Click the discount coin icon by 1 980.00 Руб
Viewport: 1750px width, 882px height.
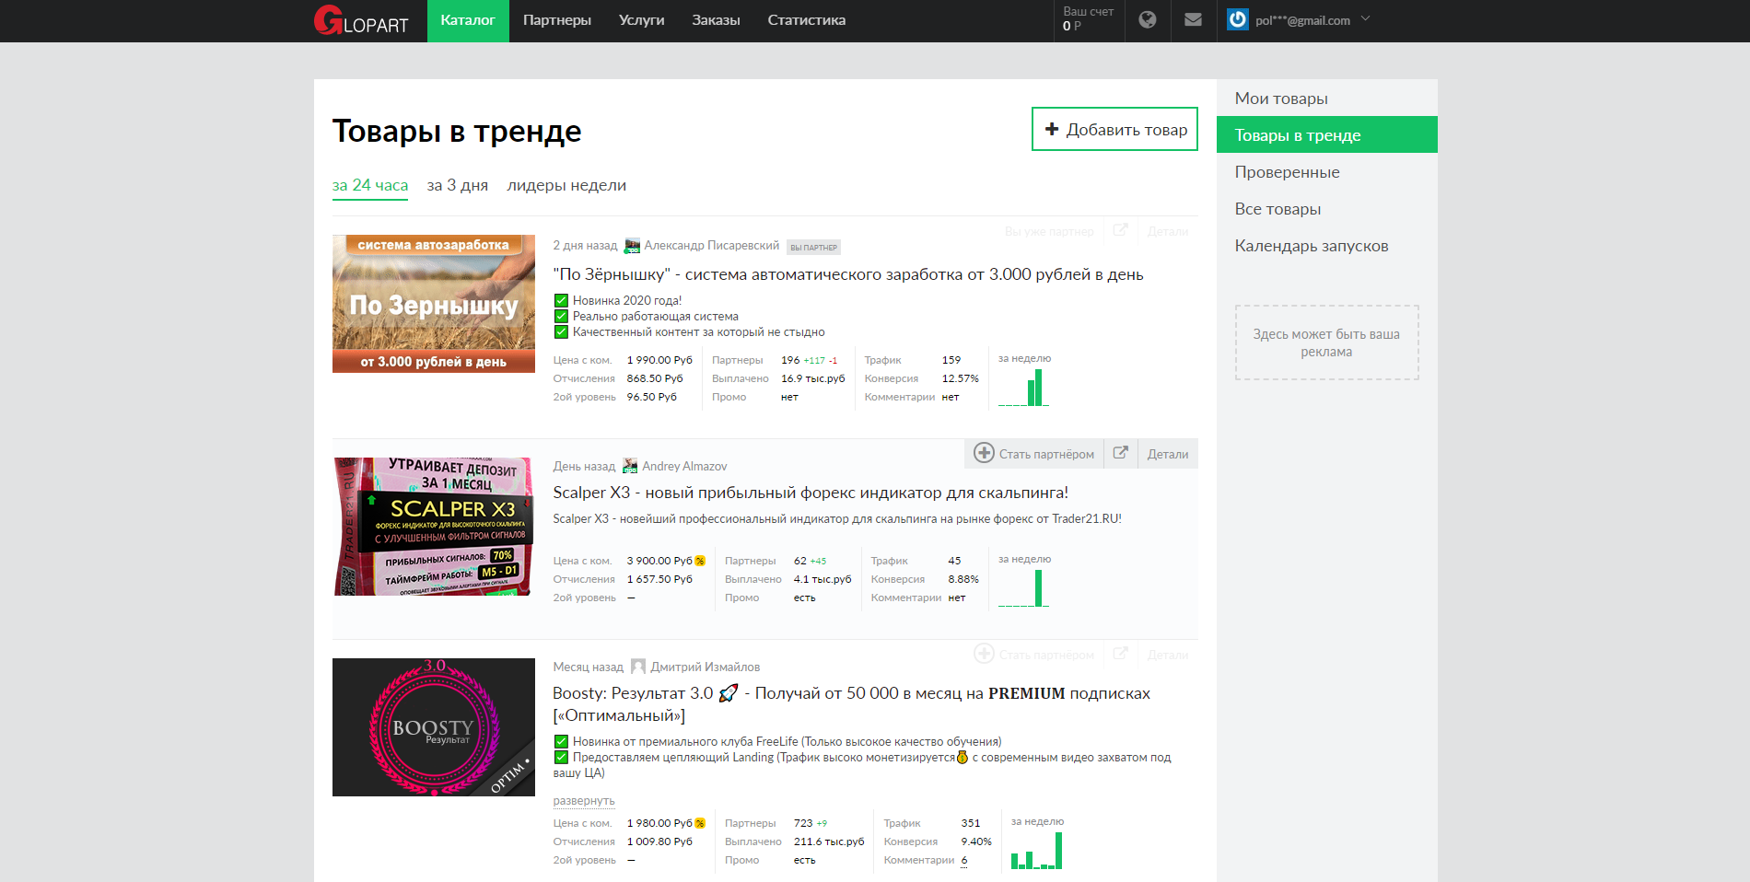700,823
